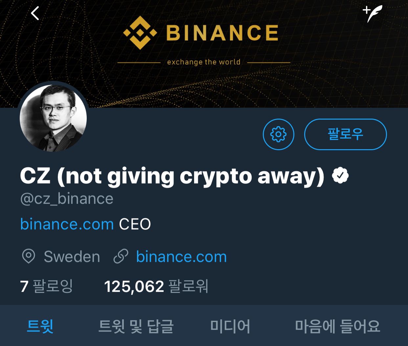Tap the @cz_binance handle
Viewport: 408px width, 346px height.
pyautogui.click(x=67, y=199)
